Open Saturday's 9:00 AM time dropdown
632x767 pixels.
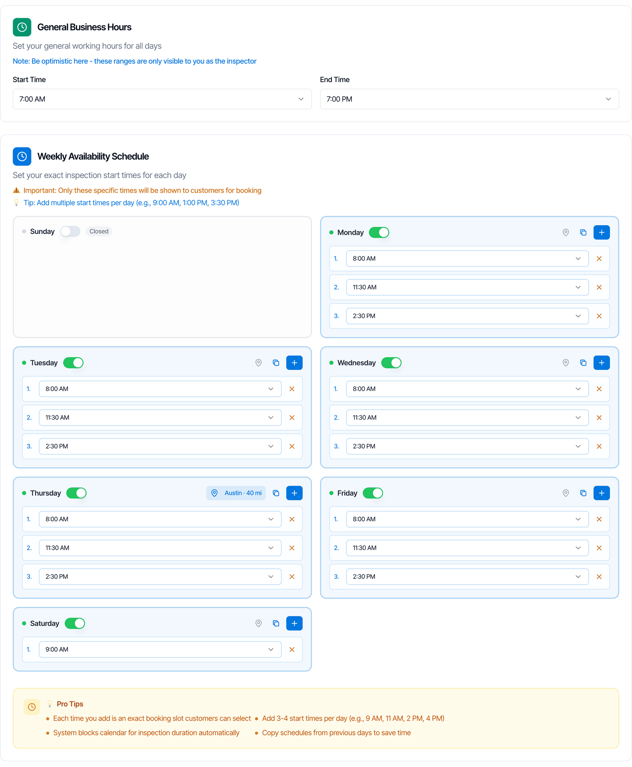160,650
